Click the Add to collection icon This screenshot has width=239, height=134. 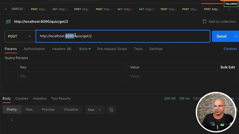pyautogui.click(x=204, y=22)
